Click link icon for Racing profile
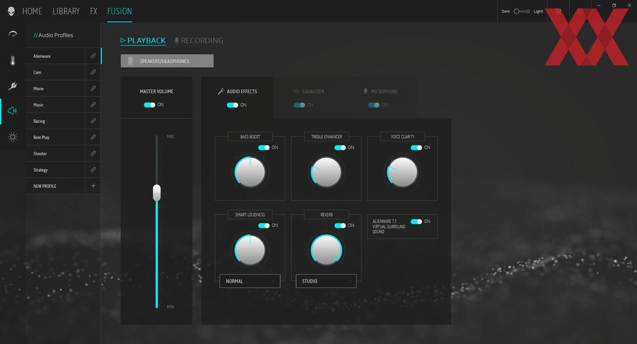637x344 pixels. pos(93,121)
